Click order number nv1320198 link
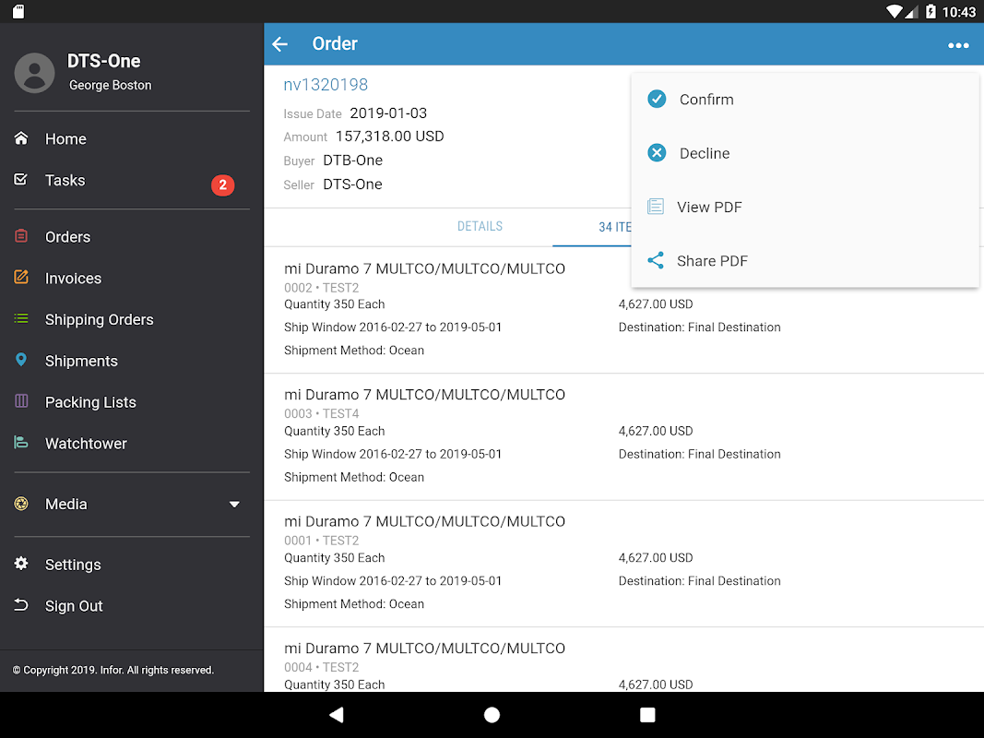 click(326, 85)
